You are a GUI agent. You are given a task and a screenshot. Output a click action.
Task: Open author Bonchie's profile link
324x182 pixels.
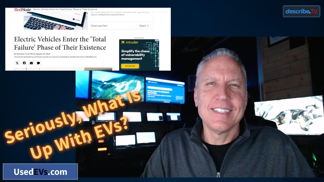point(20,54)
